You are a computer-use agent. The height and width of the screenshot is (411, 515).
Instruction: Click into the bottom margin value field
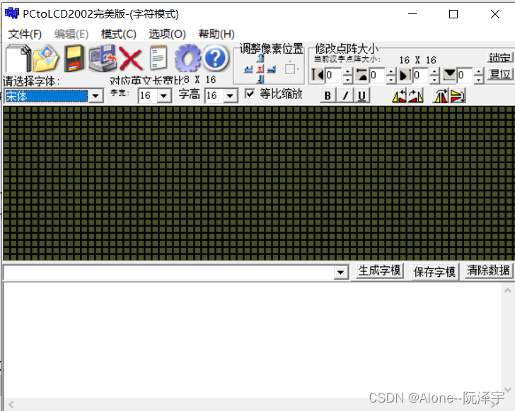coord(465,76)
